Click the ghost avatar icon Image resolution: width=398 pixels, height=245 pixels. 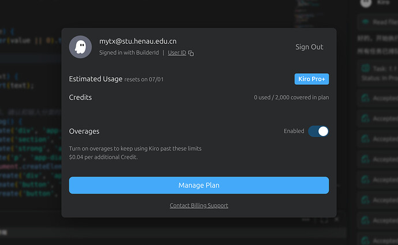80,47
